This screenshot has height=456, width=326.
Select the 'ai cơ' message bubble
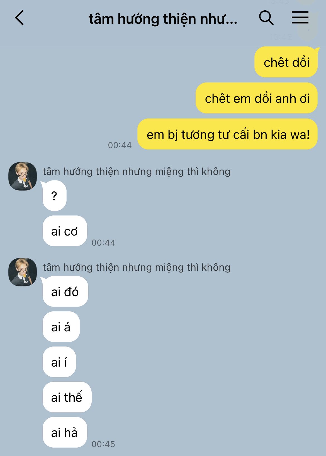pyautogui.click(x=65, y=231)
